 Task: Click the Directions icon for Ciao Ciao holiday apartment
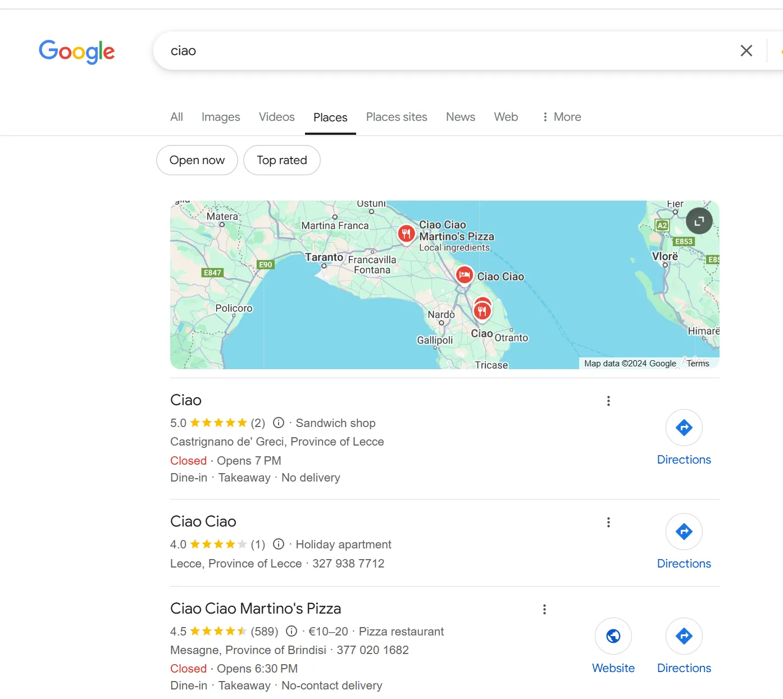click(x=684, y=532)
